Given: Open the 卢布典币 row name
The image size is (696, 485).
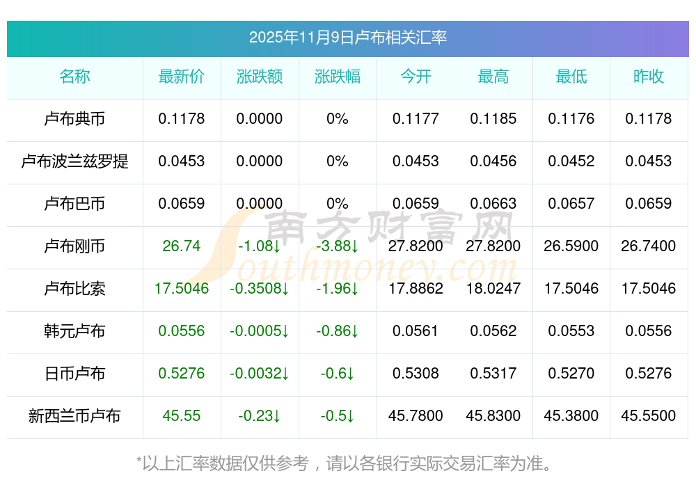Looking at the screenshot, I should pyautogui.click(x=74, y=119).
